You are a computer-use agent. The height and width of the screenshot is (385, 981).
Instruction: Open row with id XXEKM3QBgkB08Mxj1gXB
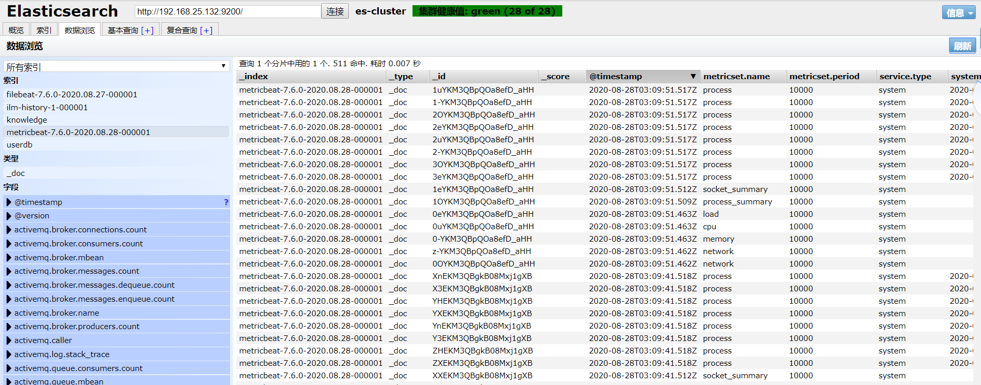[x=482, y=376]
